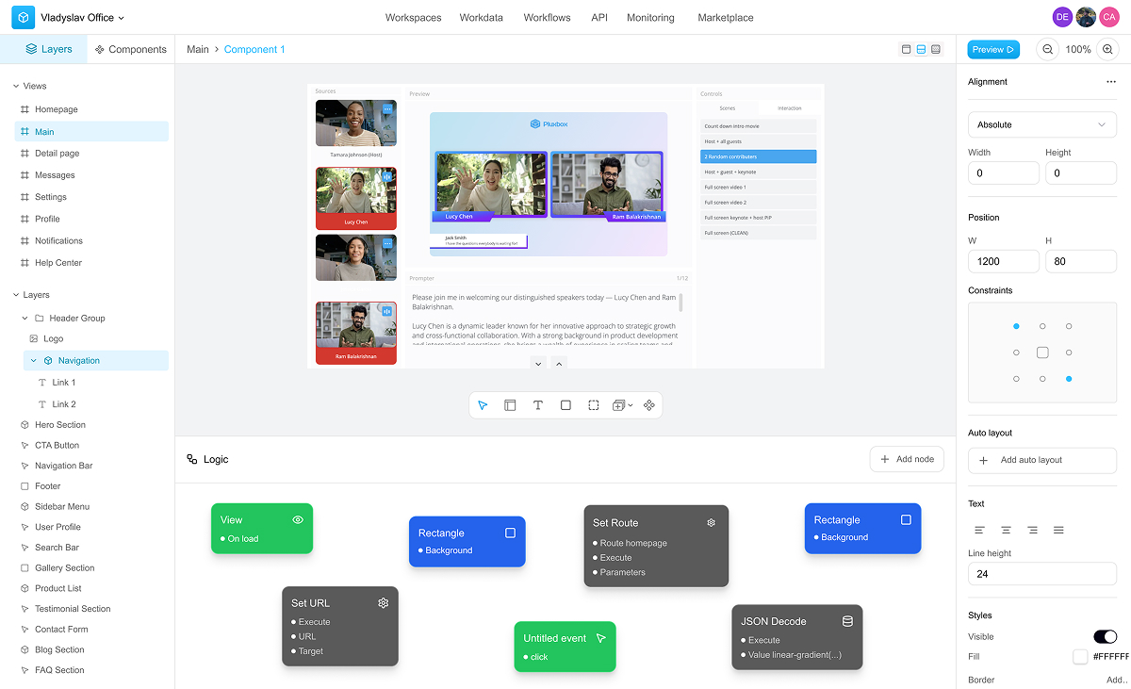Click the Preview button
The width and height of the screenshot is (1131, 689).
pos(993,50)
